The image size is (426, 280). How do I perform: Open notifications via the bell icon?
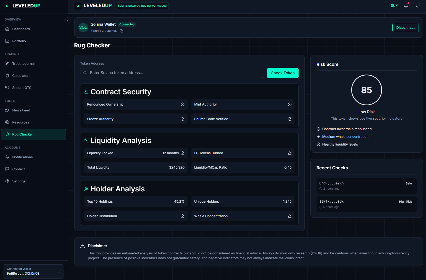406,5
